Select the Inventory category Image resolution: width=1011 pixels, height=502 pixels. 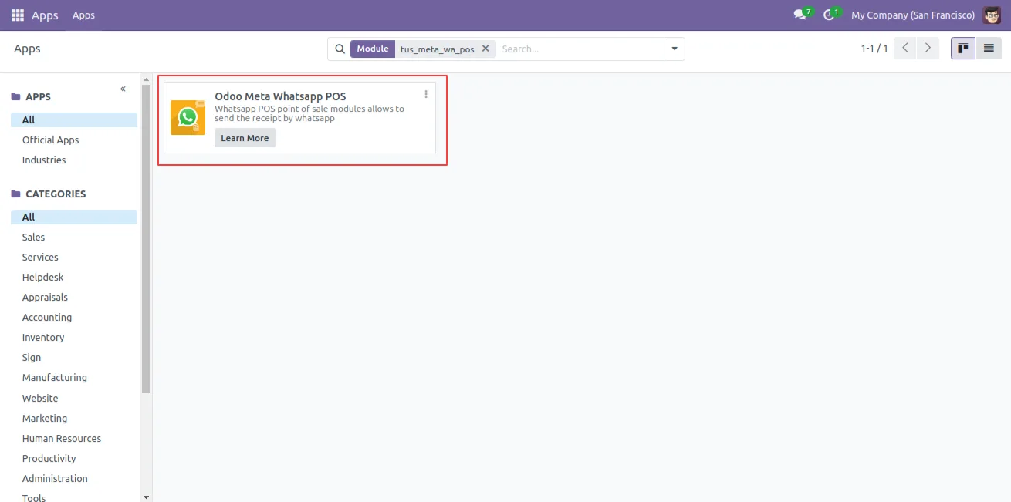coord(74,337)
